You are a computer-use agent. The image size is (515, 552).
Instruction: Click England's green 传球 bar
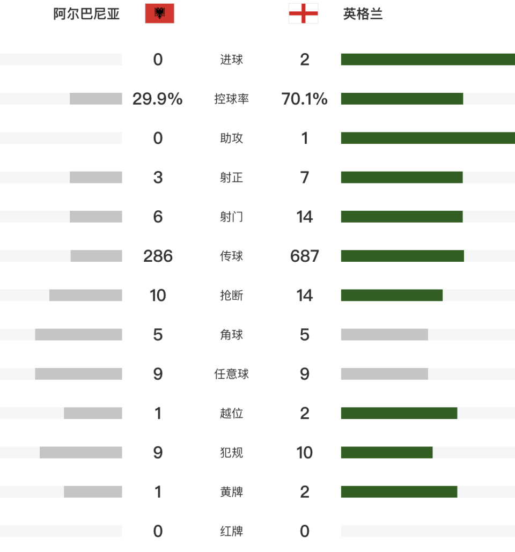tap(402, 256)
